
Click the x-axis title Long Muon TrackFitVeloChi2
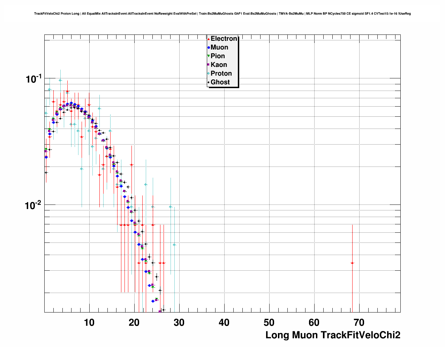pyautogui.click(x=333, y=335)
